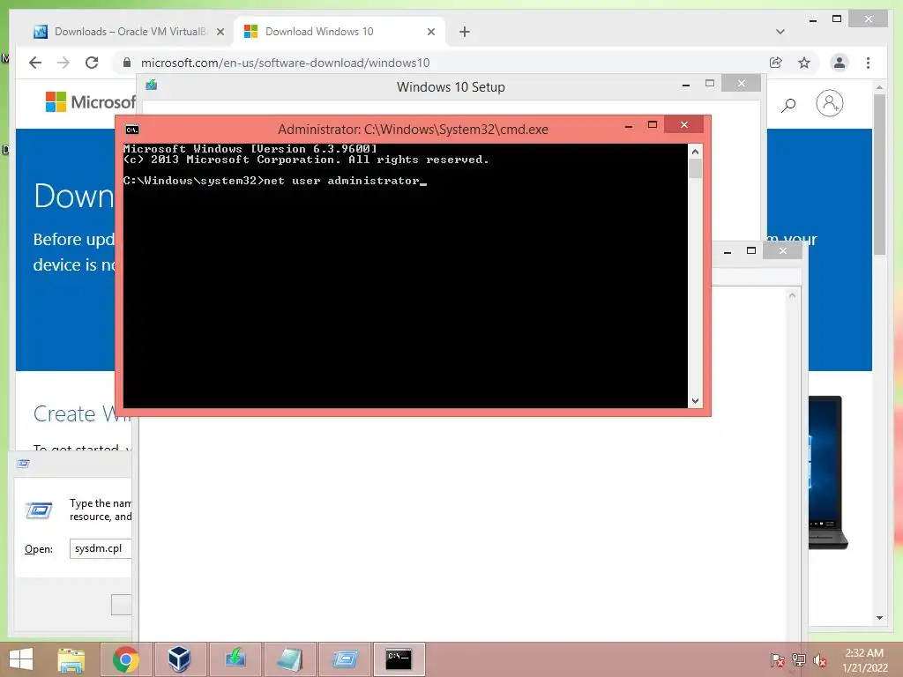903x677 pixels.
Task: Click the Windows Start button
Action: click(21, 659)
